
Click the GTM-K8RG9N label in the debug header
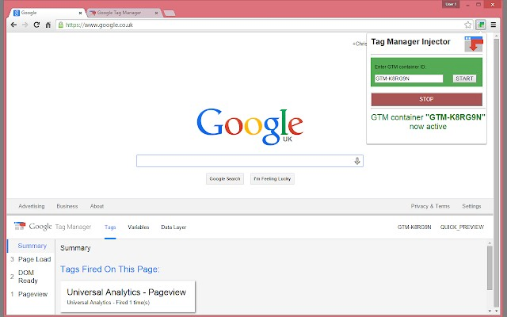tap(414, 227)
